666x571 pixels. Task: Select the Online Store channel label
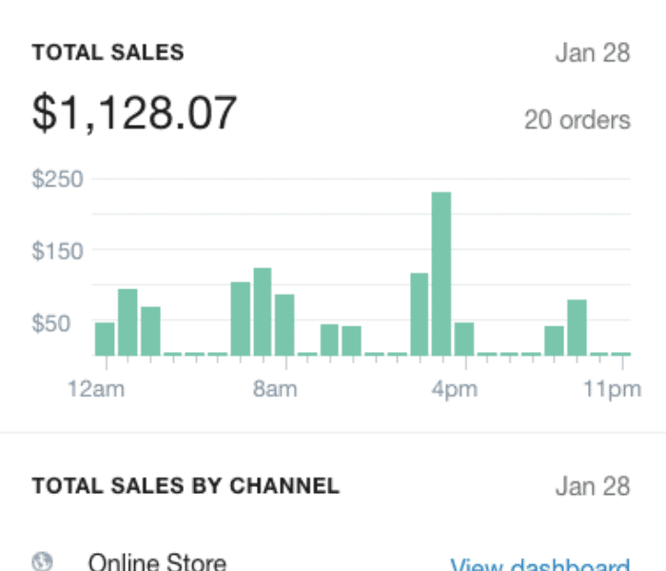pos(157,561)
